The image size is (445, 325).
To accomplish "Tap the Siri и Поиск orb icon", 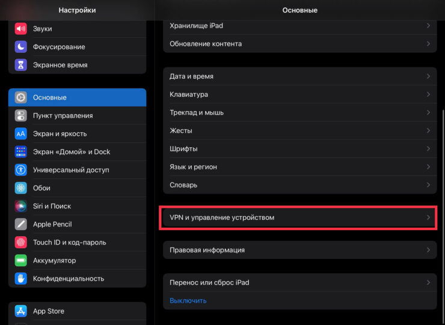I will pos(20,206).
